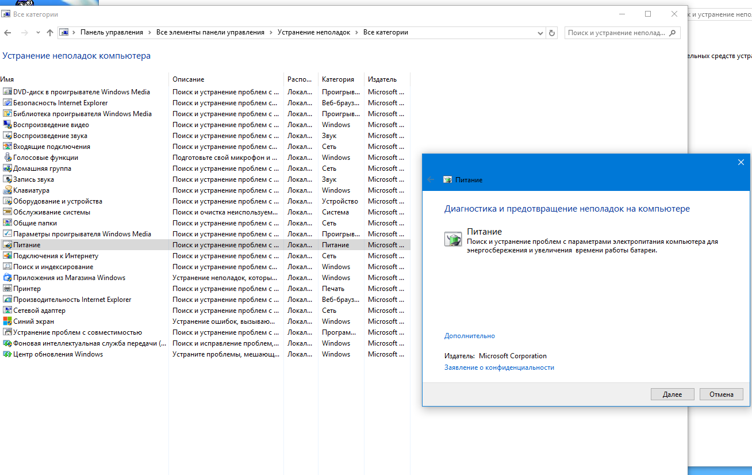752x475 pixels.
Task: Sort the list by the Имя column header
Action: [x=7, y=79]
